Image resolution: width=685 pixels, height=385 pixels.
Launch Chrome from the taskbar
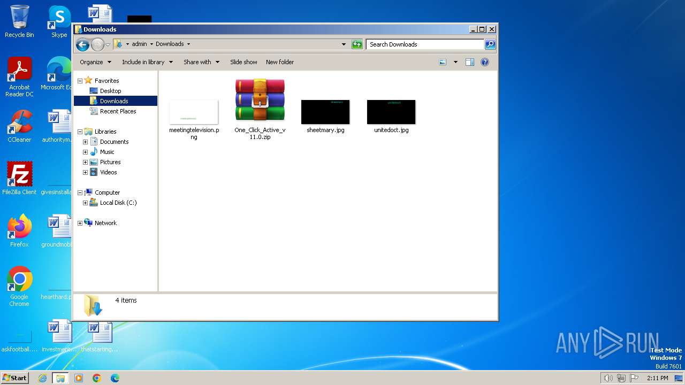click(97, 378)
